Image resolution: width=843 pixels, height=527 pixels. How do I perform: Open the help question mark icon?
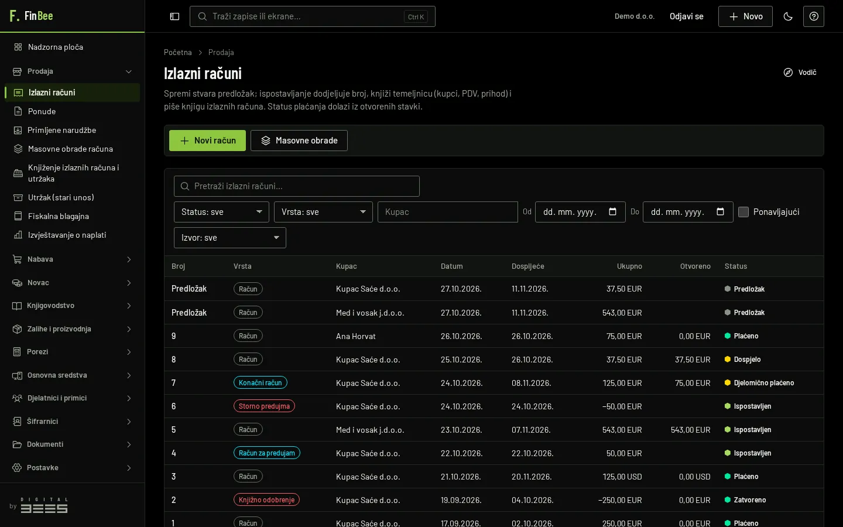pyautogui.click(x=814, y=16)
